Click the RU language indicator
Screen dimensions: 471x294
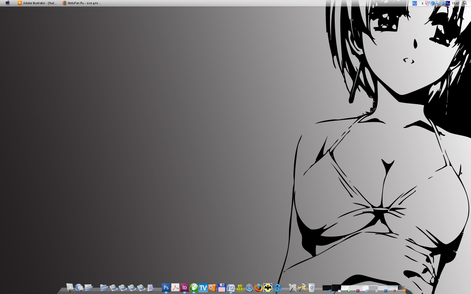[415, 3]
